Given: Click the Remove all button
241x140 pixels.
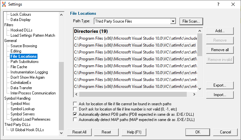Looking at the screenshot, I should point(220,50).
